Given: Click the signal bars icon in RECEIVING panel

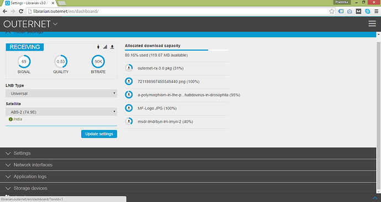Looking at the screenshot, I should pos(105,47).
